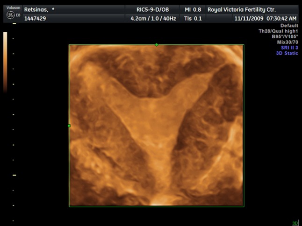
Task: Click the green marker on the ROI left edge
Action: (69, 126)
